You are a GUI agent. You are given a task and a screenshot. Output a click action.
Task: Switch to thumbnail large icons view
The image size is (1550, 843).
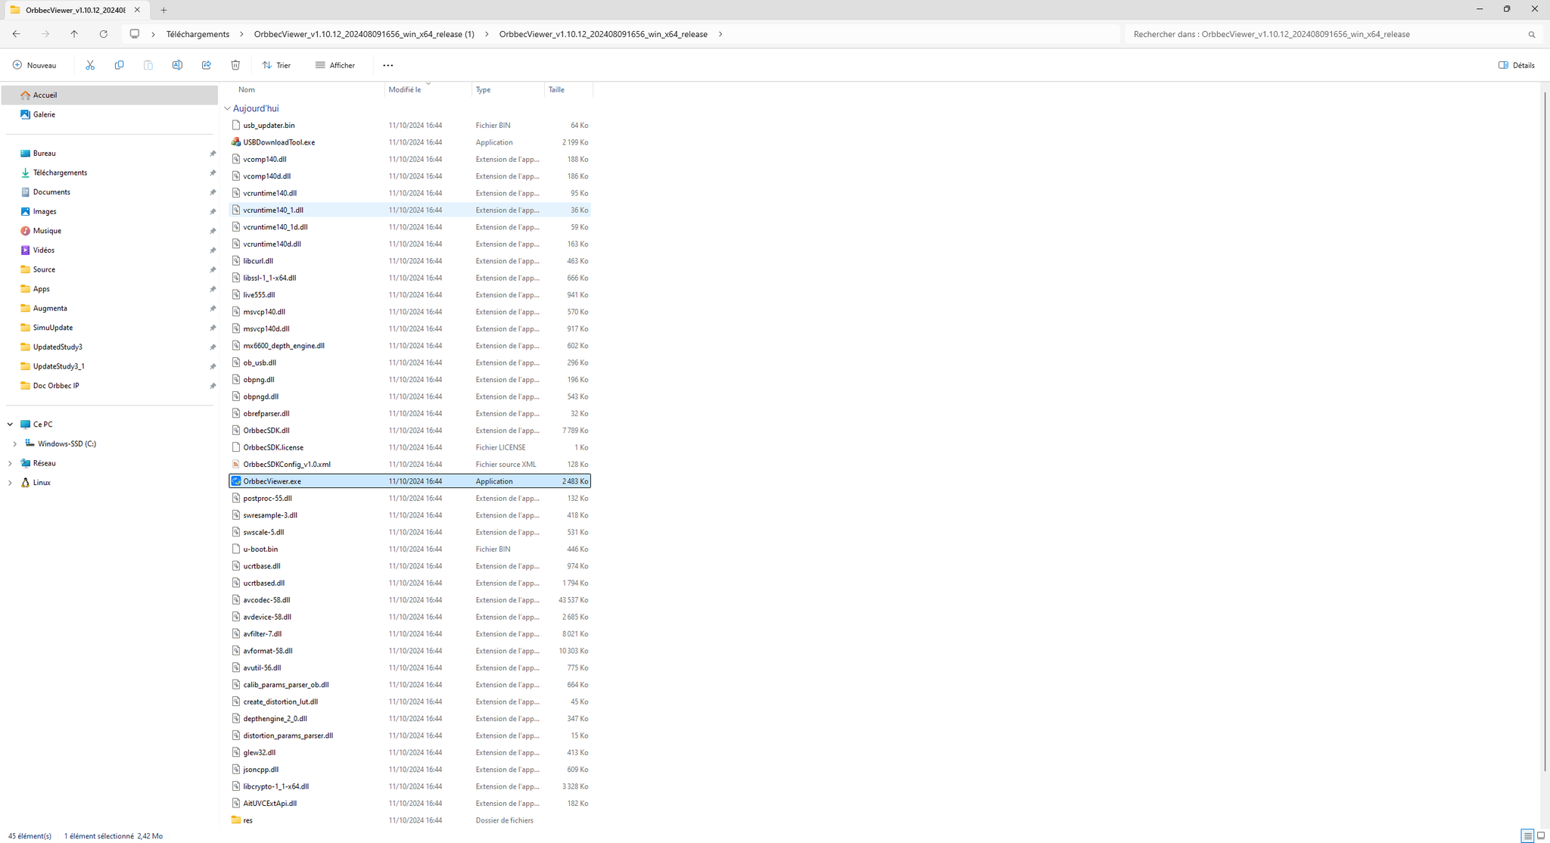pos(1541,835)
